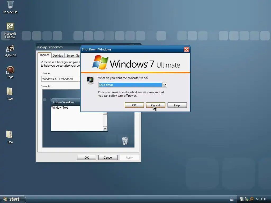Screen dimensions: 271x203
Task: Click the computer icon in Shut Down dialog
Action: point(90,80)
